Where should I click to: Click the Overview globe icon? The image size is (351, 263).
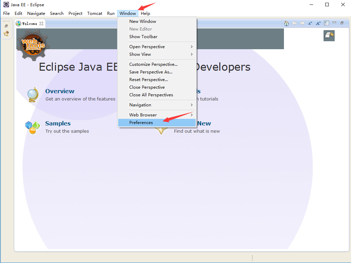32,95
